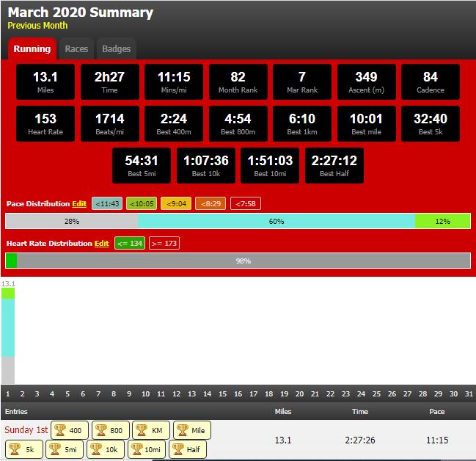This screenshot has height=461, width=476.
Task: Click the Best 800m tile
Action: coord(238,123)
